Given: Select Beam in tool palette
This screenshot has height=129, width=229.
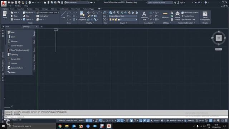Looking at the screenshot, I should (11, 72).
